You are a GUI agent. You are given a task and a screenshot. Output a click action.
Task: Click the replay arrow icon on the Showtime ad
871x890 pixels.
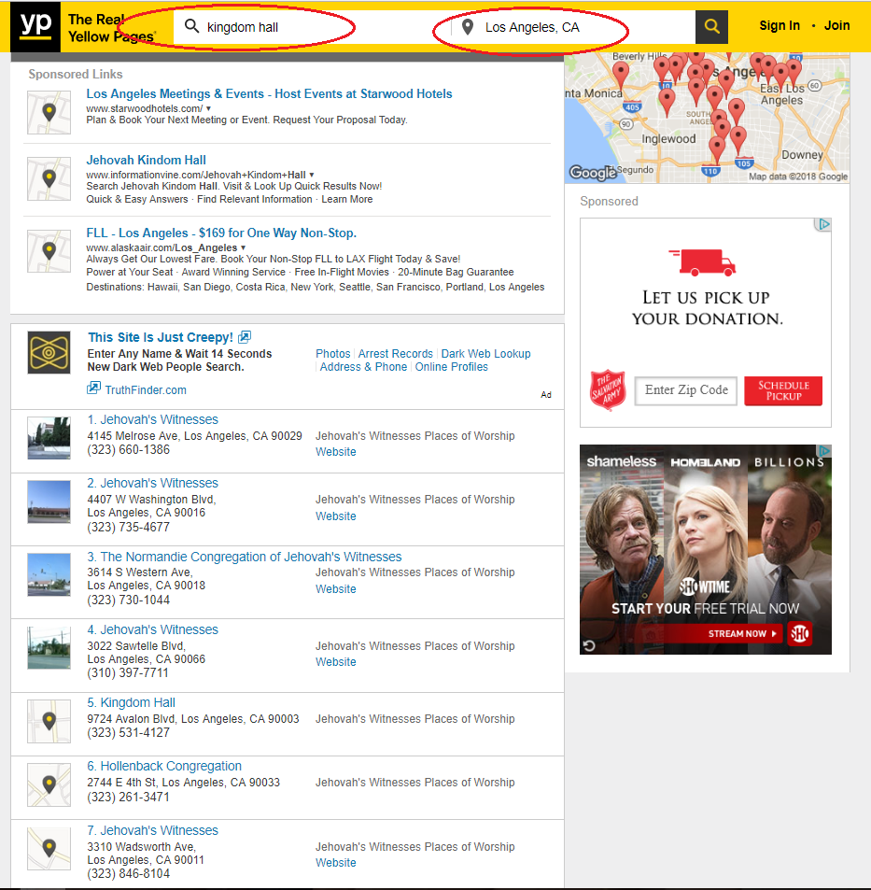coord(589,646)
